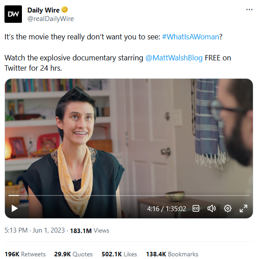Click the gold verified badge

pyautogui.click(x=64, y=10)
